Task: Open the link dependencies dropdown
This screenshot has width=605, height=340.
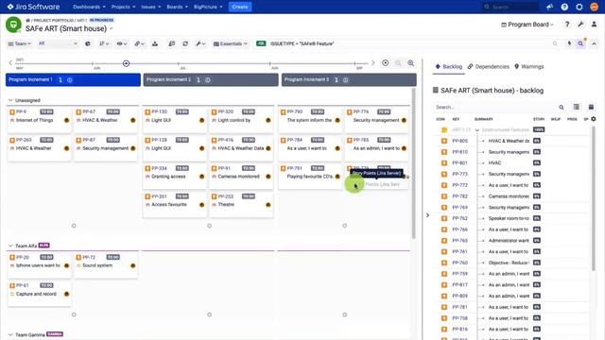Action: pyautogui.click(x=139, y=43)
